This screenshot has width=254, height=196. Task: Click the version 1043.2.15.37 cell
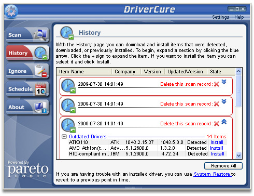point(139,142)
